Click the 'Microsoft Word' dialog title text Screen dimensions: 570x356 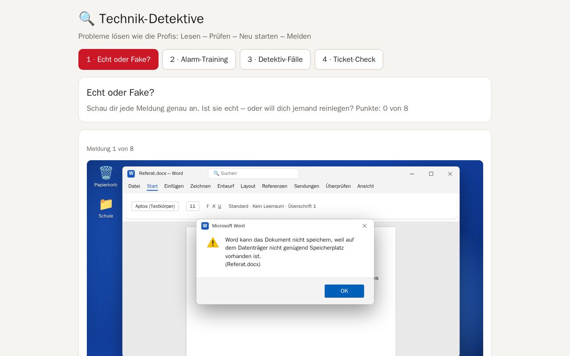pyautogui.click(x=228, y=226)
